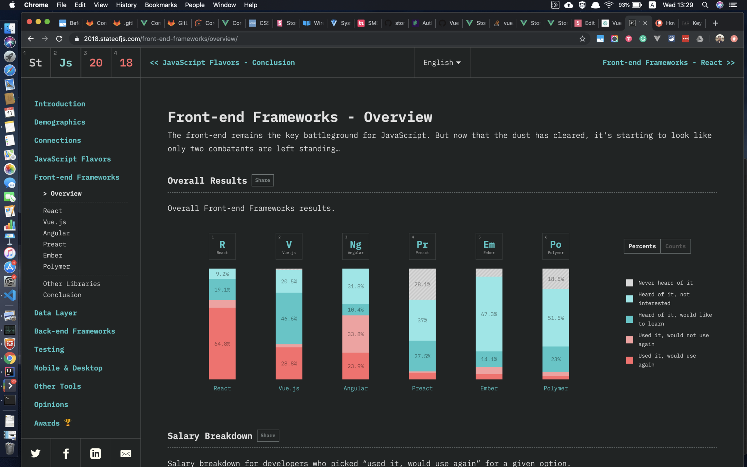
Task: Bookmark this page with the star icon
Action: 582,39
